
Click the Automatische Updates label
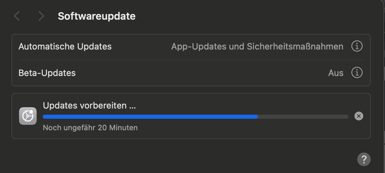[x=65, y=46]
